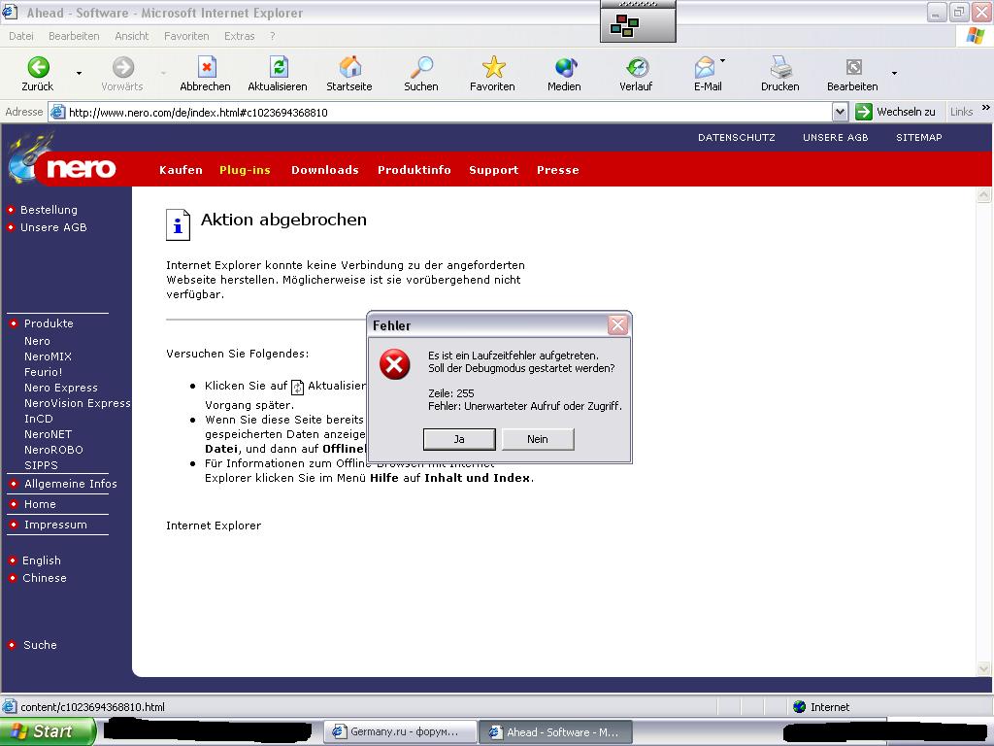
Task: Click the E-Mail envelope icon
Action: coord(705,67)
